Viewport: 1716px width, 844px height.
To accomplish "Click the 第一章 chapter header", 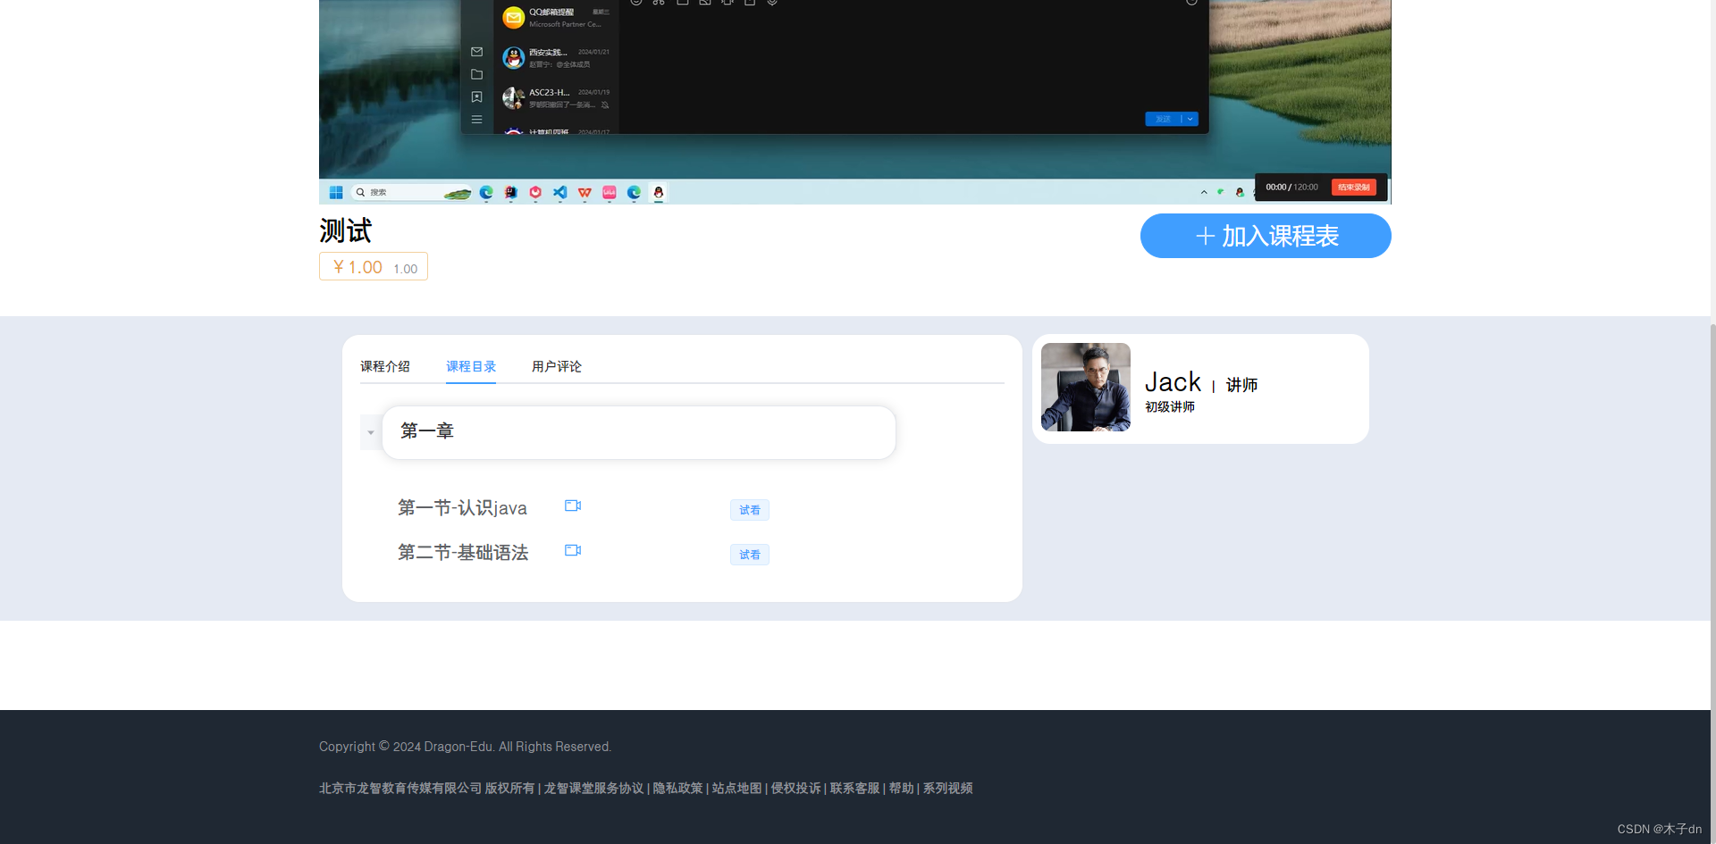I will tap(639, 432).
